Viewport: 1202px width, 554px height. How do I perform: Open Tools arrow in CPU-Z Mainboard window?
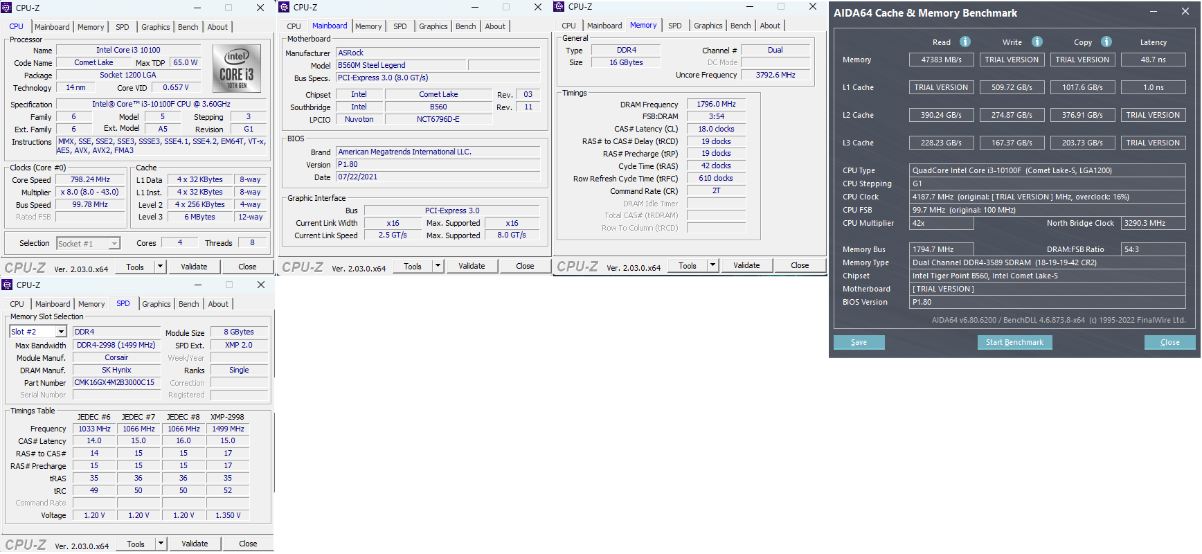(438, 266)
